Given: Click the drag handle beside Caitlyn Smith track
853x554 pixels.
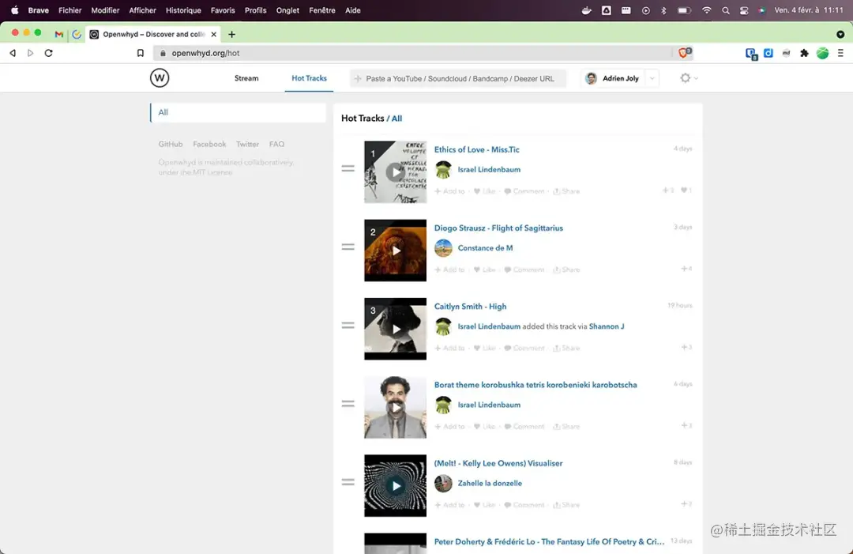Looking at the screenshot, I should point(348,326).
